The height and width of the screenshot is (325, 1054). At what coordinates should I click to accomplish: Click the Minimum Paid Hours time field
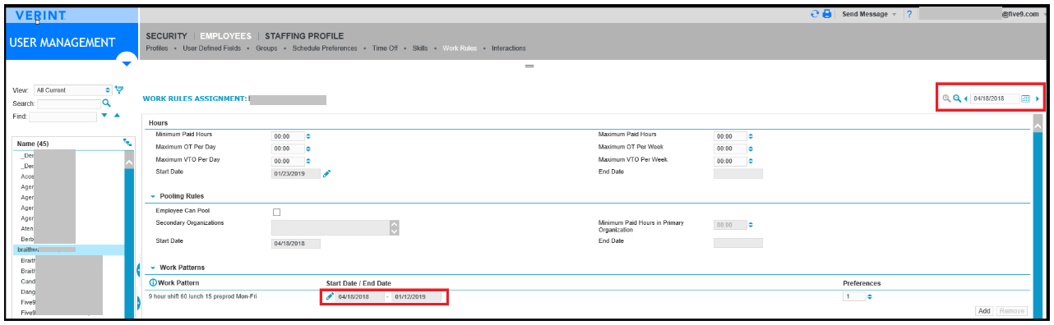pos(287,136)
